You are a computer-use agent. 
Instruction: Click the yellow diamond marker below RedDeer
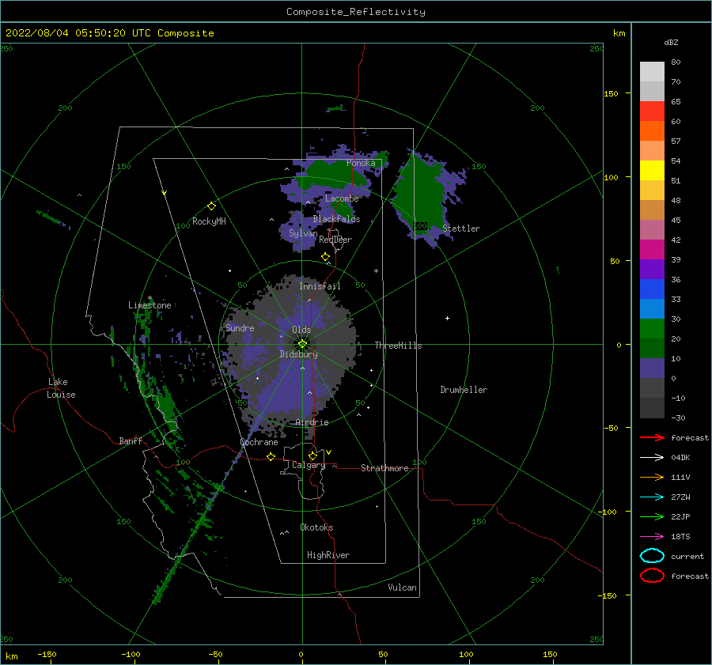click(x=325, y=256)
